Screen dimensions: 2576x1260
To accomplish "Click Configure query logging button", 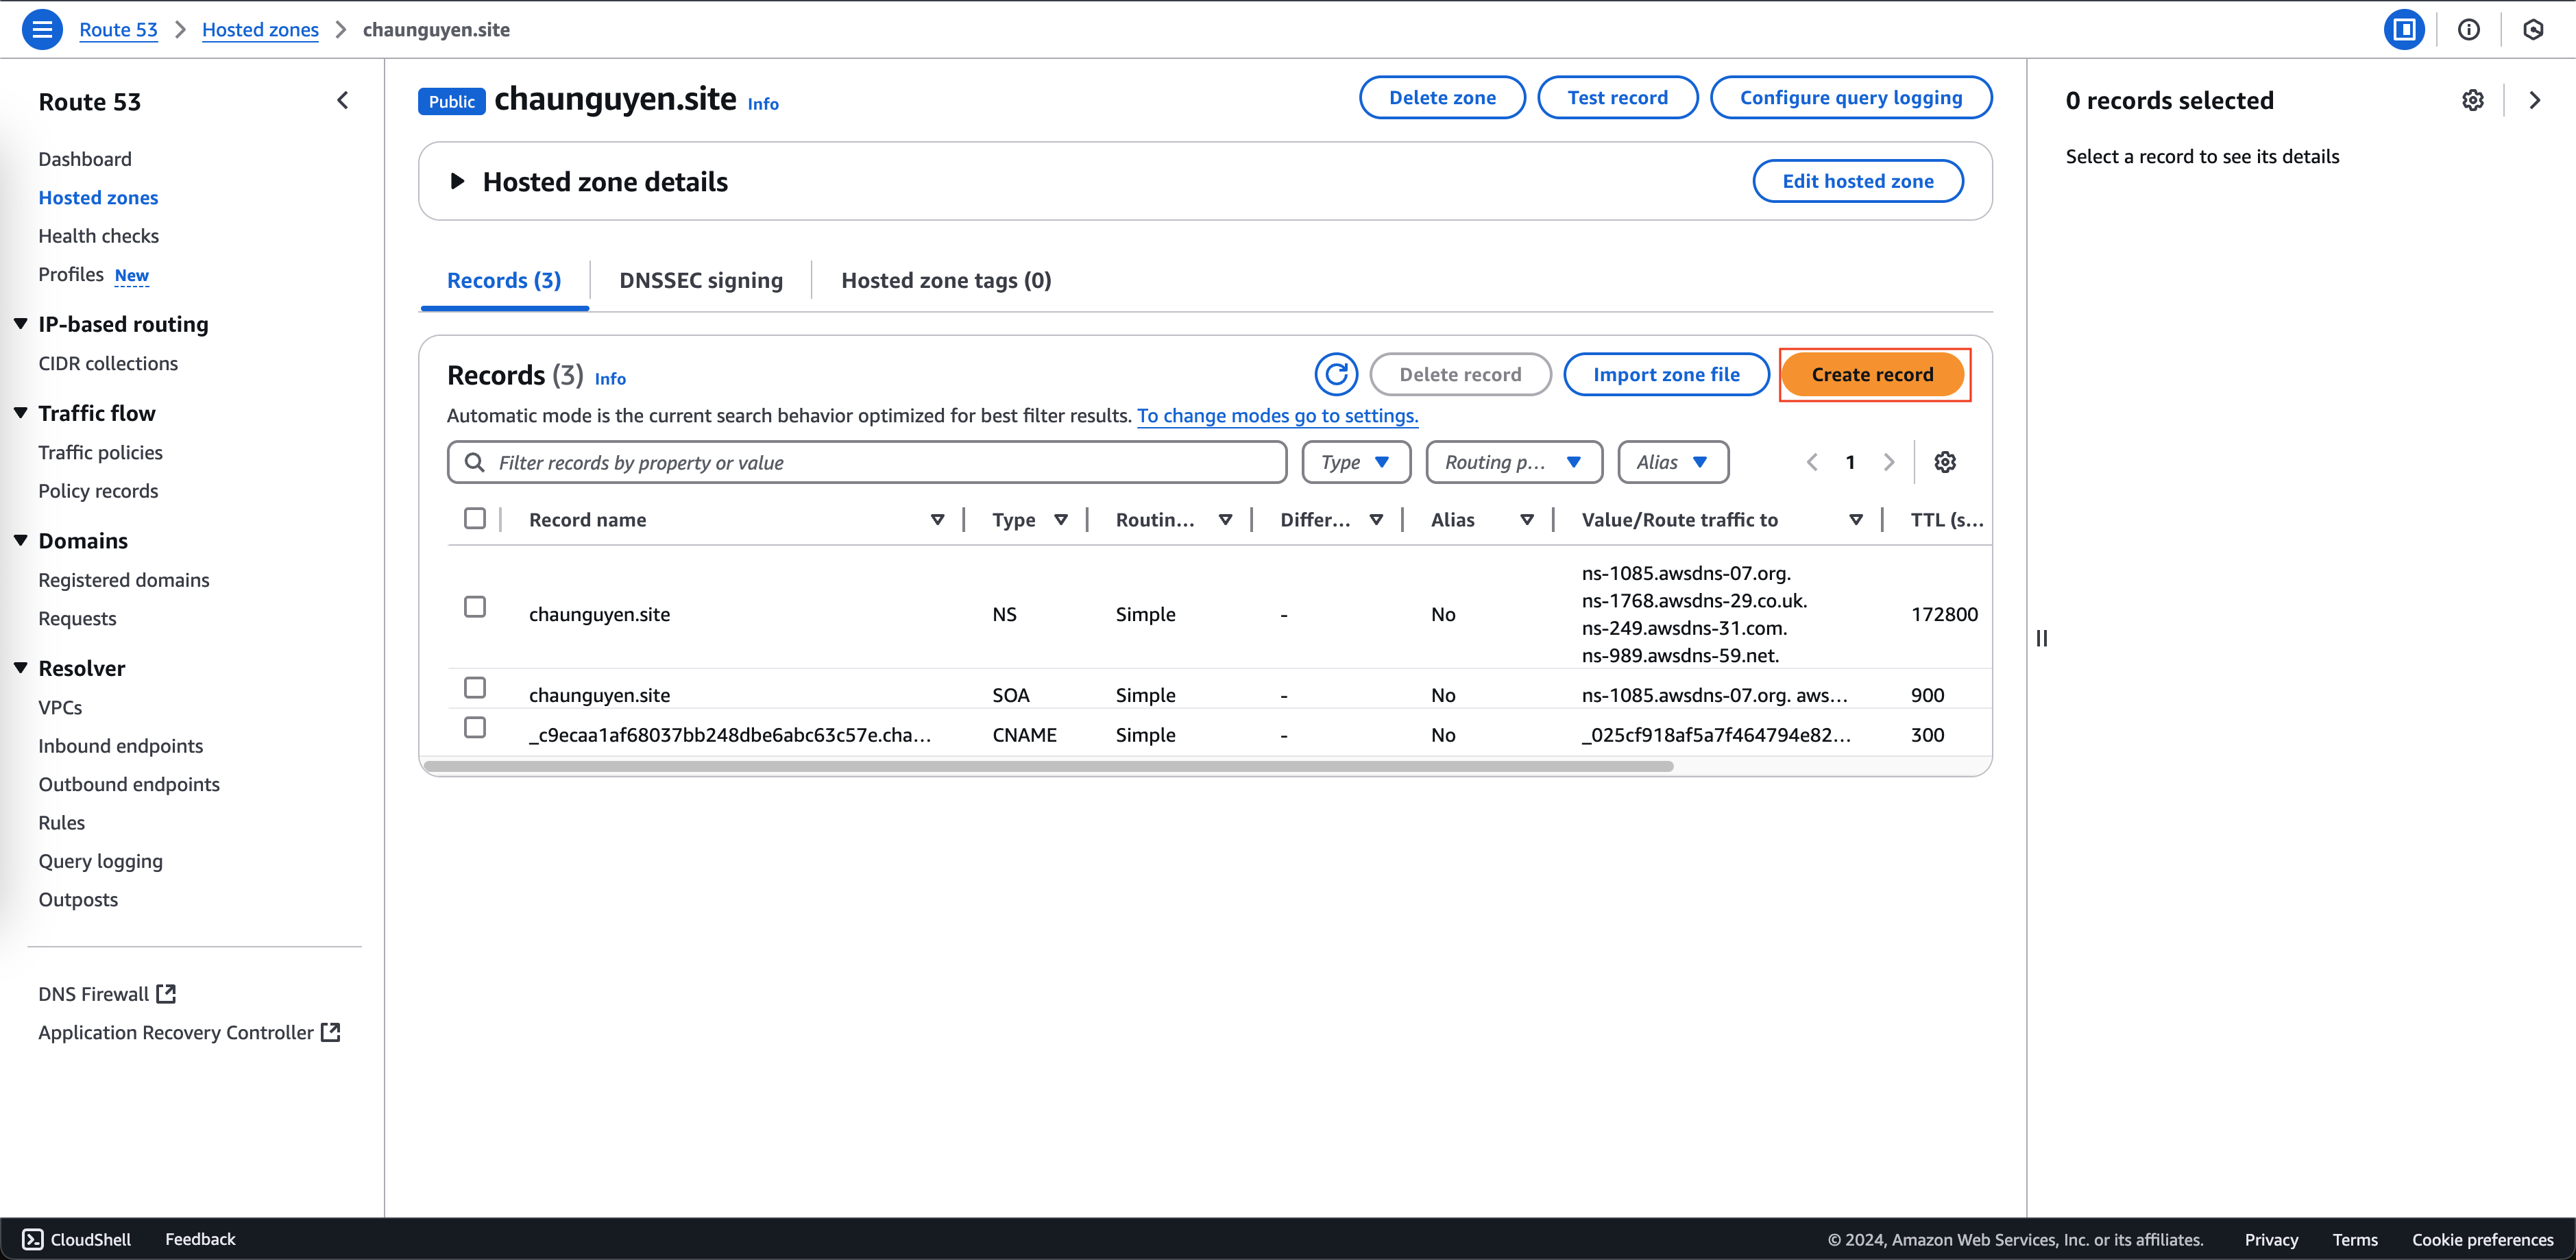I will 1851,97.
